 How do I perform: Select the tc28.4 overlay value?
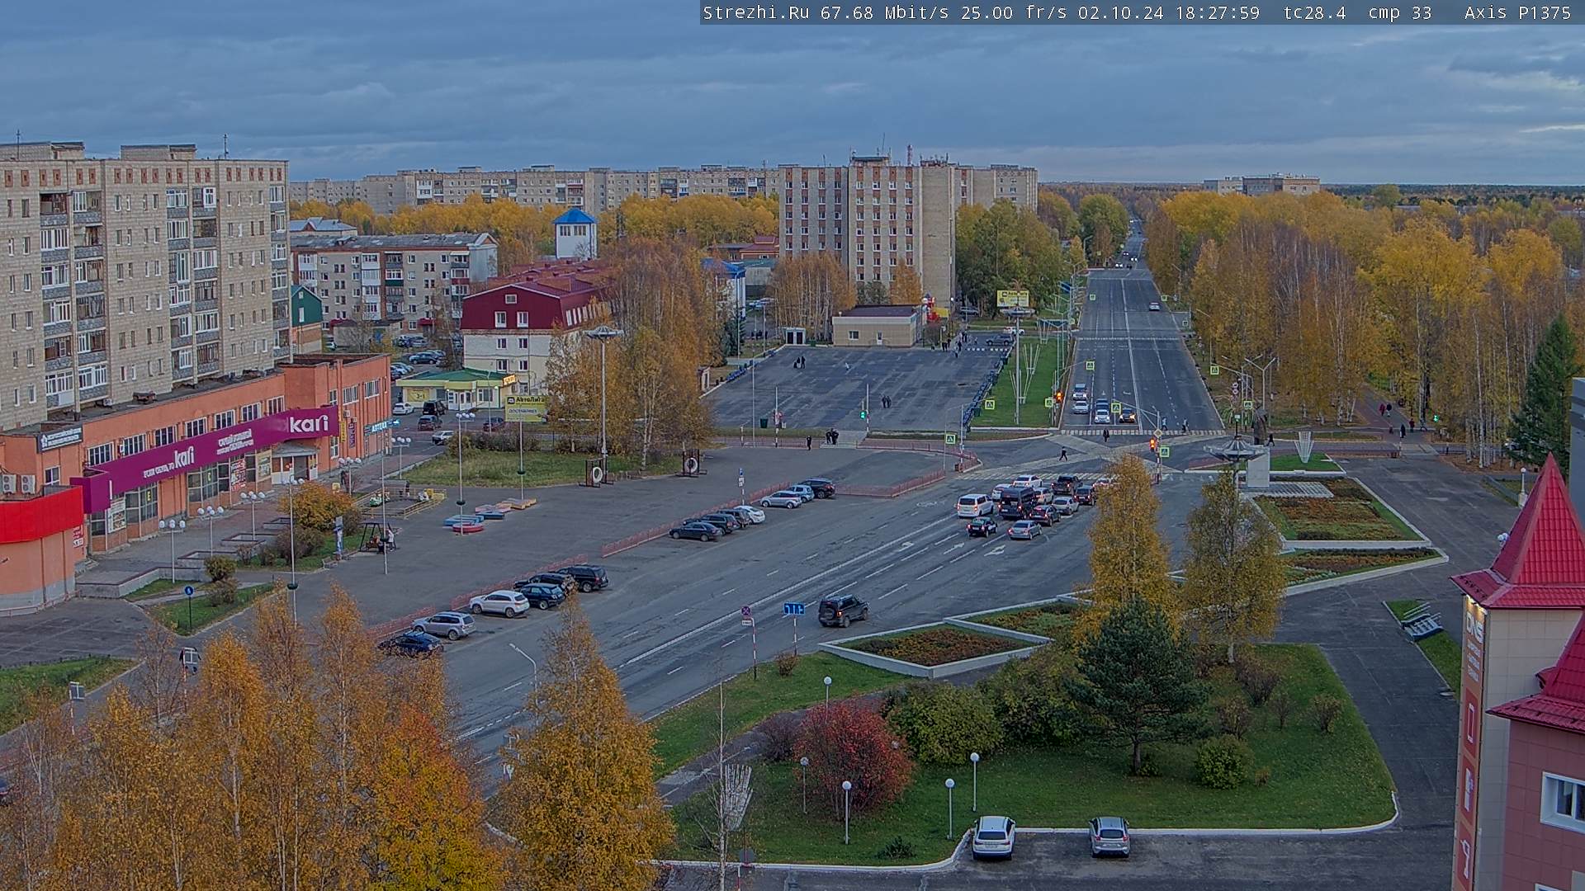(x=1315, y=12)
